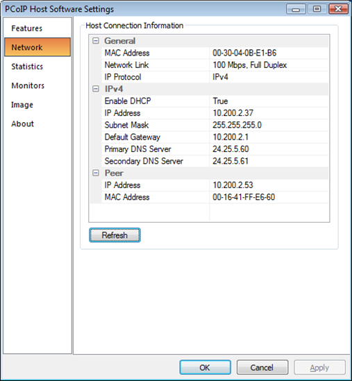Open the Monitors section
This screenshot has width=352, height=381.
coord(28,85)
